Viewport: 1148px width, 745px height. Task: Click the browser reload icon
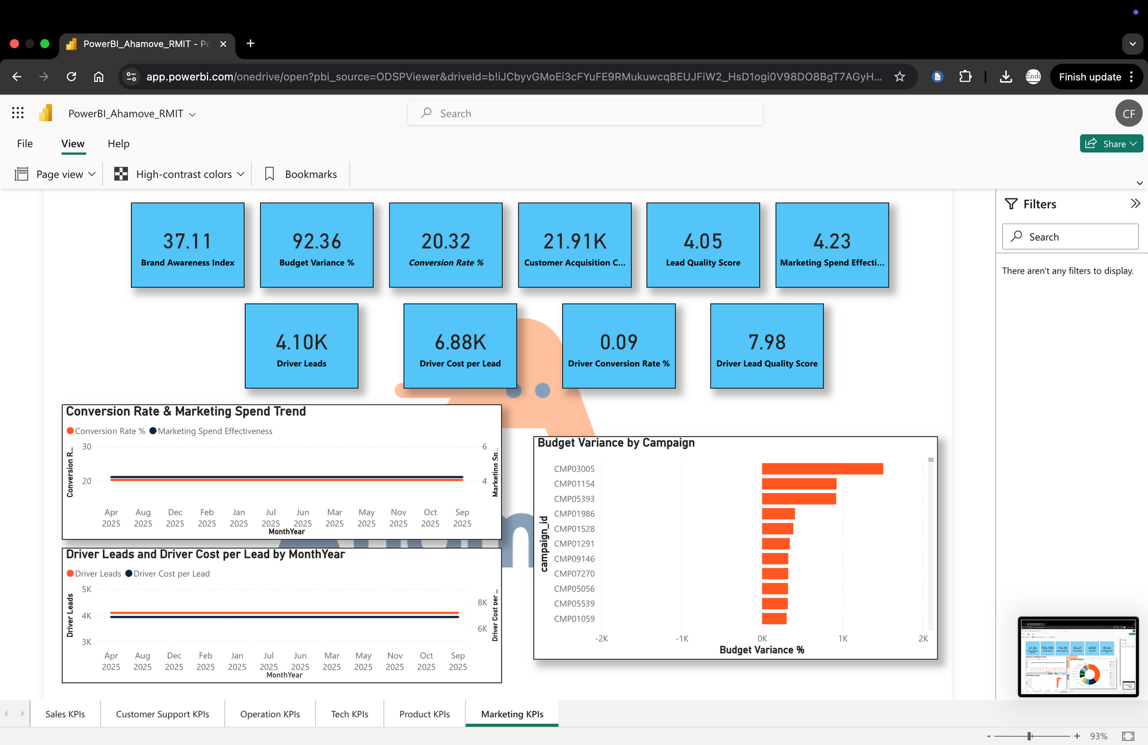71,76
